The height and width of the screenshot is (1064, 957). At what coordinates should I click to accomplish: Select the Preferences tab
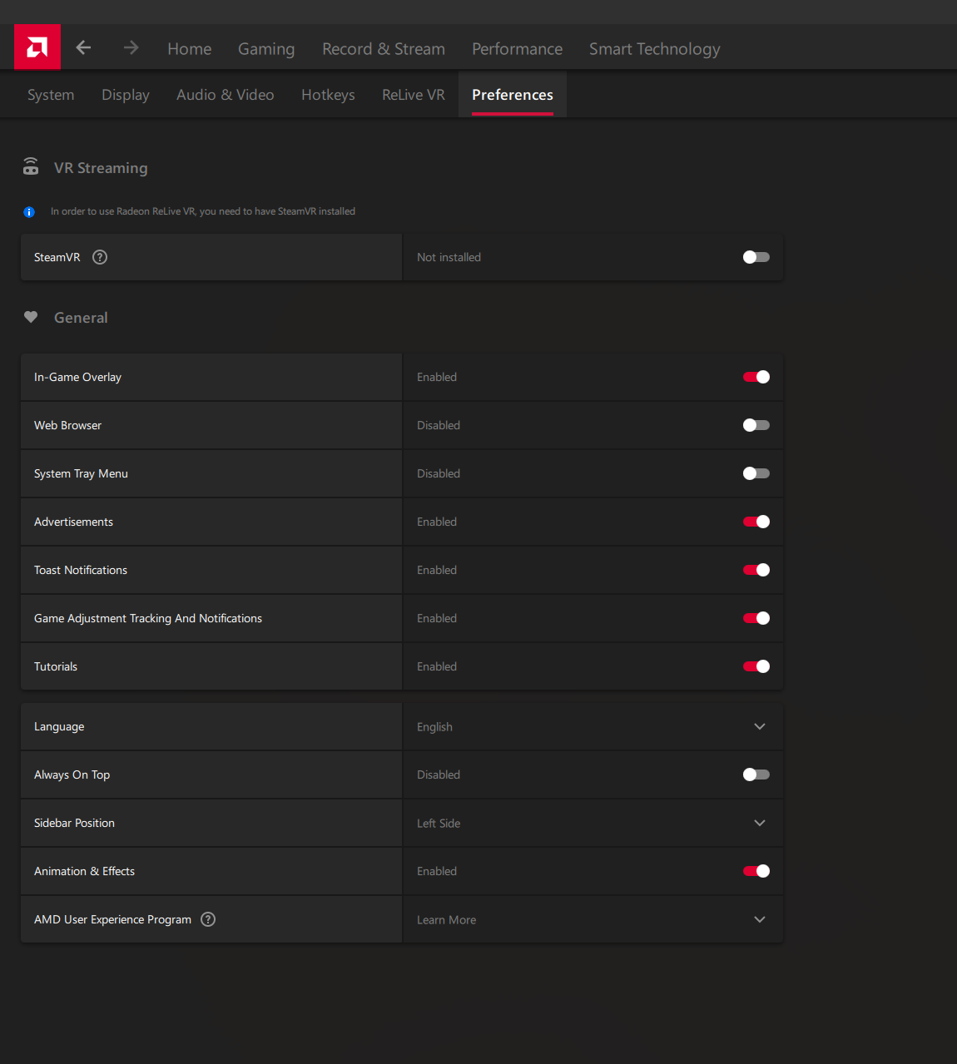pyautogui.click(x=513, y=95)
